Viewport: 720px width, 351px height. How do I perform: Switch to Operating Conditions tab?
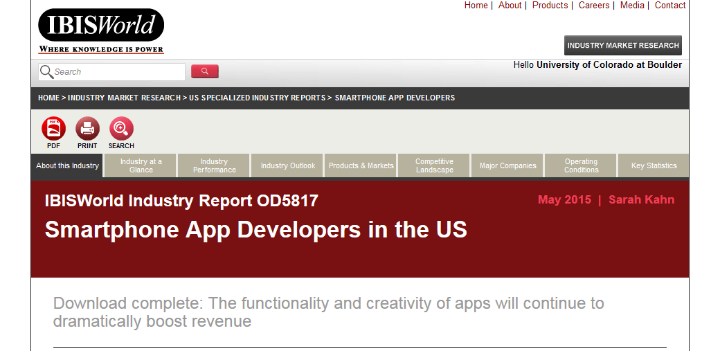tap(582, 165)
